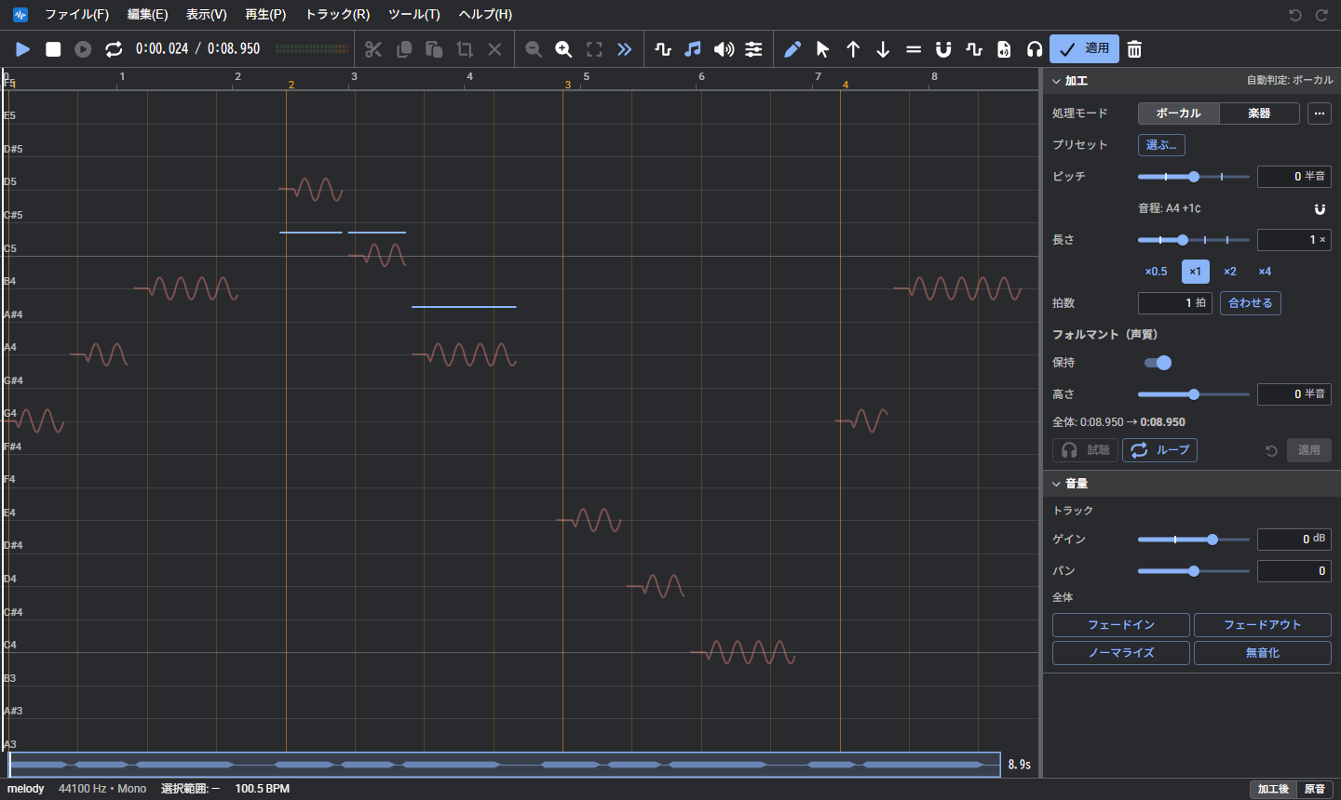Select the arrow pointer tool
Screen dimensions: 1341x800
coord(822,49)
